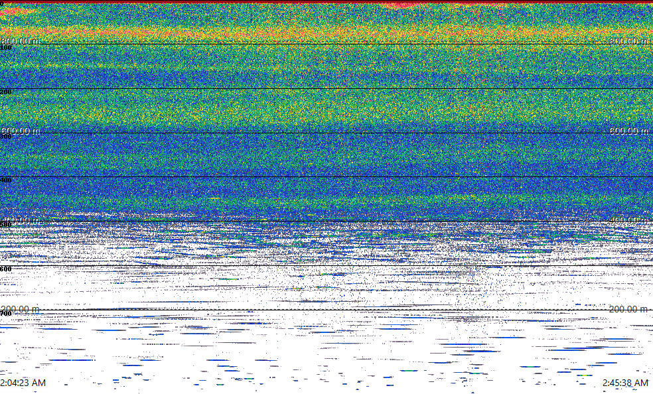Click the right-edge 400.00 m range label
Screen dimensions: 653x394
tap(628, 220)
